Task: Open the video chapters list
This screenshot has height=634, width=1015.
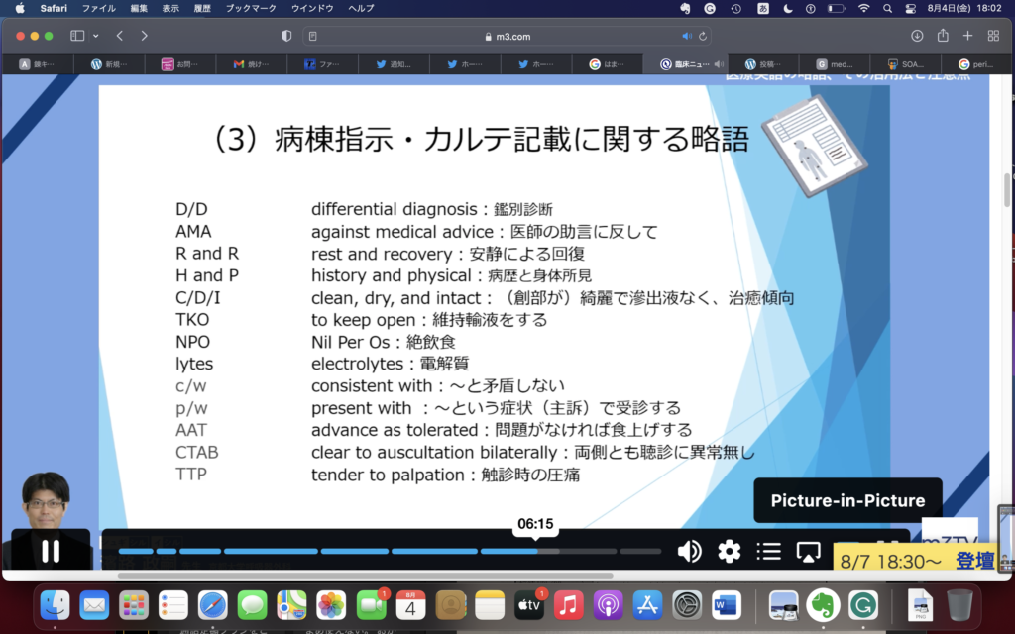Action: [768, 552]
